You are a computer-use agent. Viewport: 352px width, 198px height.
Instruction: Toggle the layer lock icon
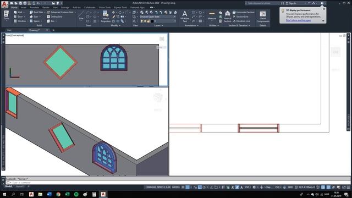pos(148,21)
